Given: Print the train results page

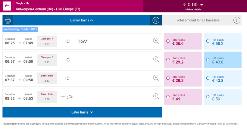Looking at the screenshot, I should (8, 20).
